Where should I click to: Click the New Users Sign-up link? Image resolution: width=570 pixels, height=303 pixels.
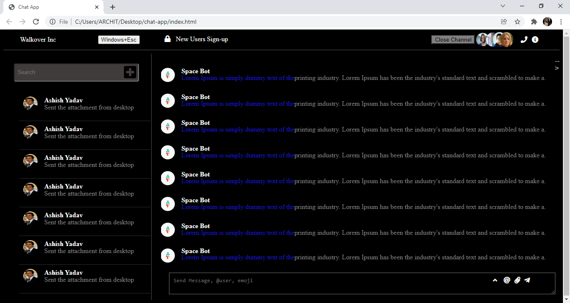pyautogui.click(x=202, y=39)
